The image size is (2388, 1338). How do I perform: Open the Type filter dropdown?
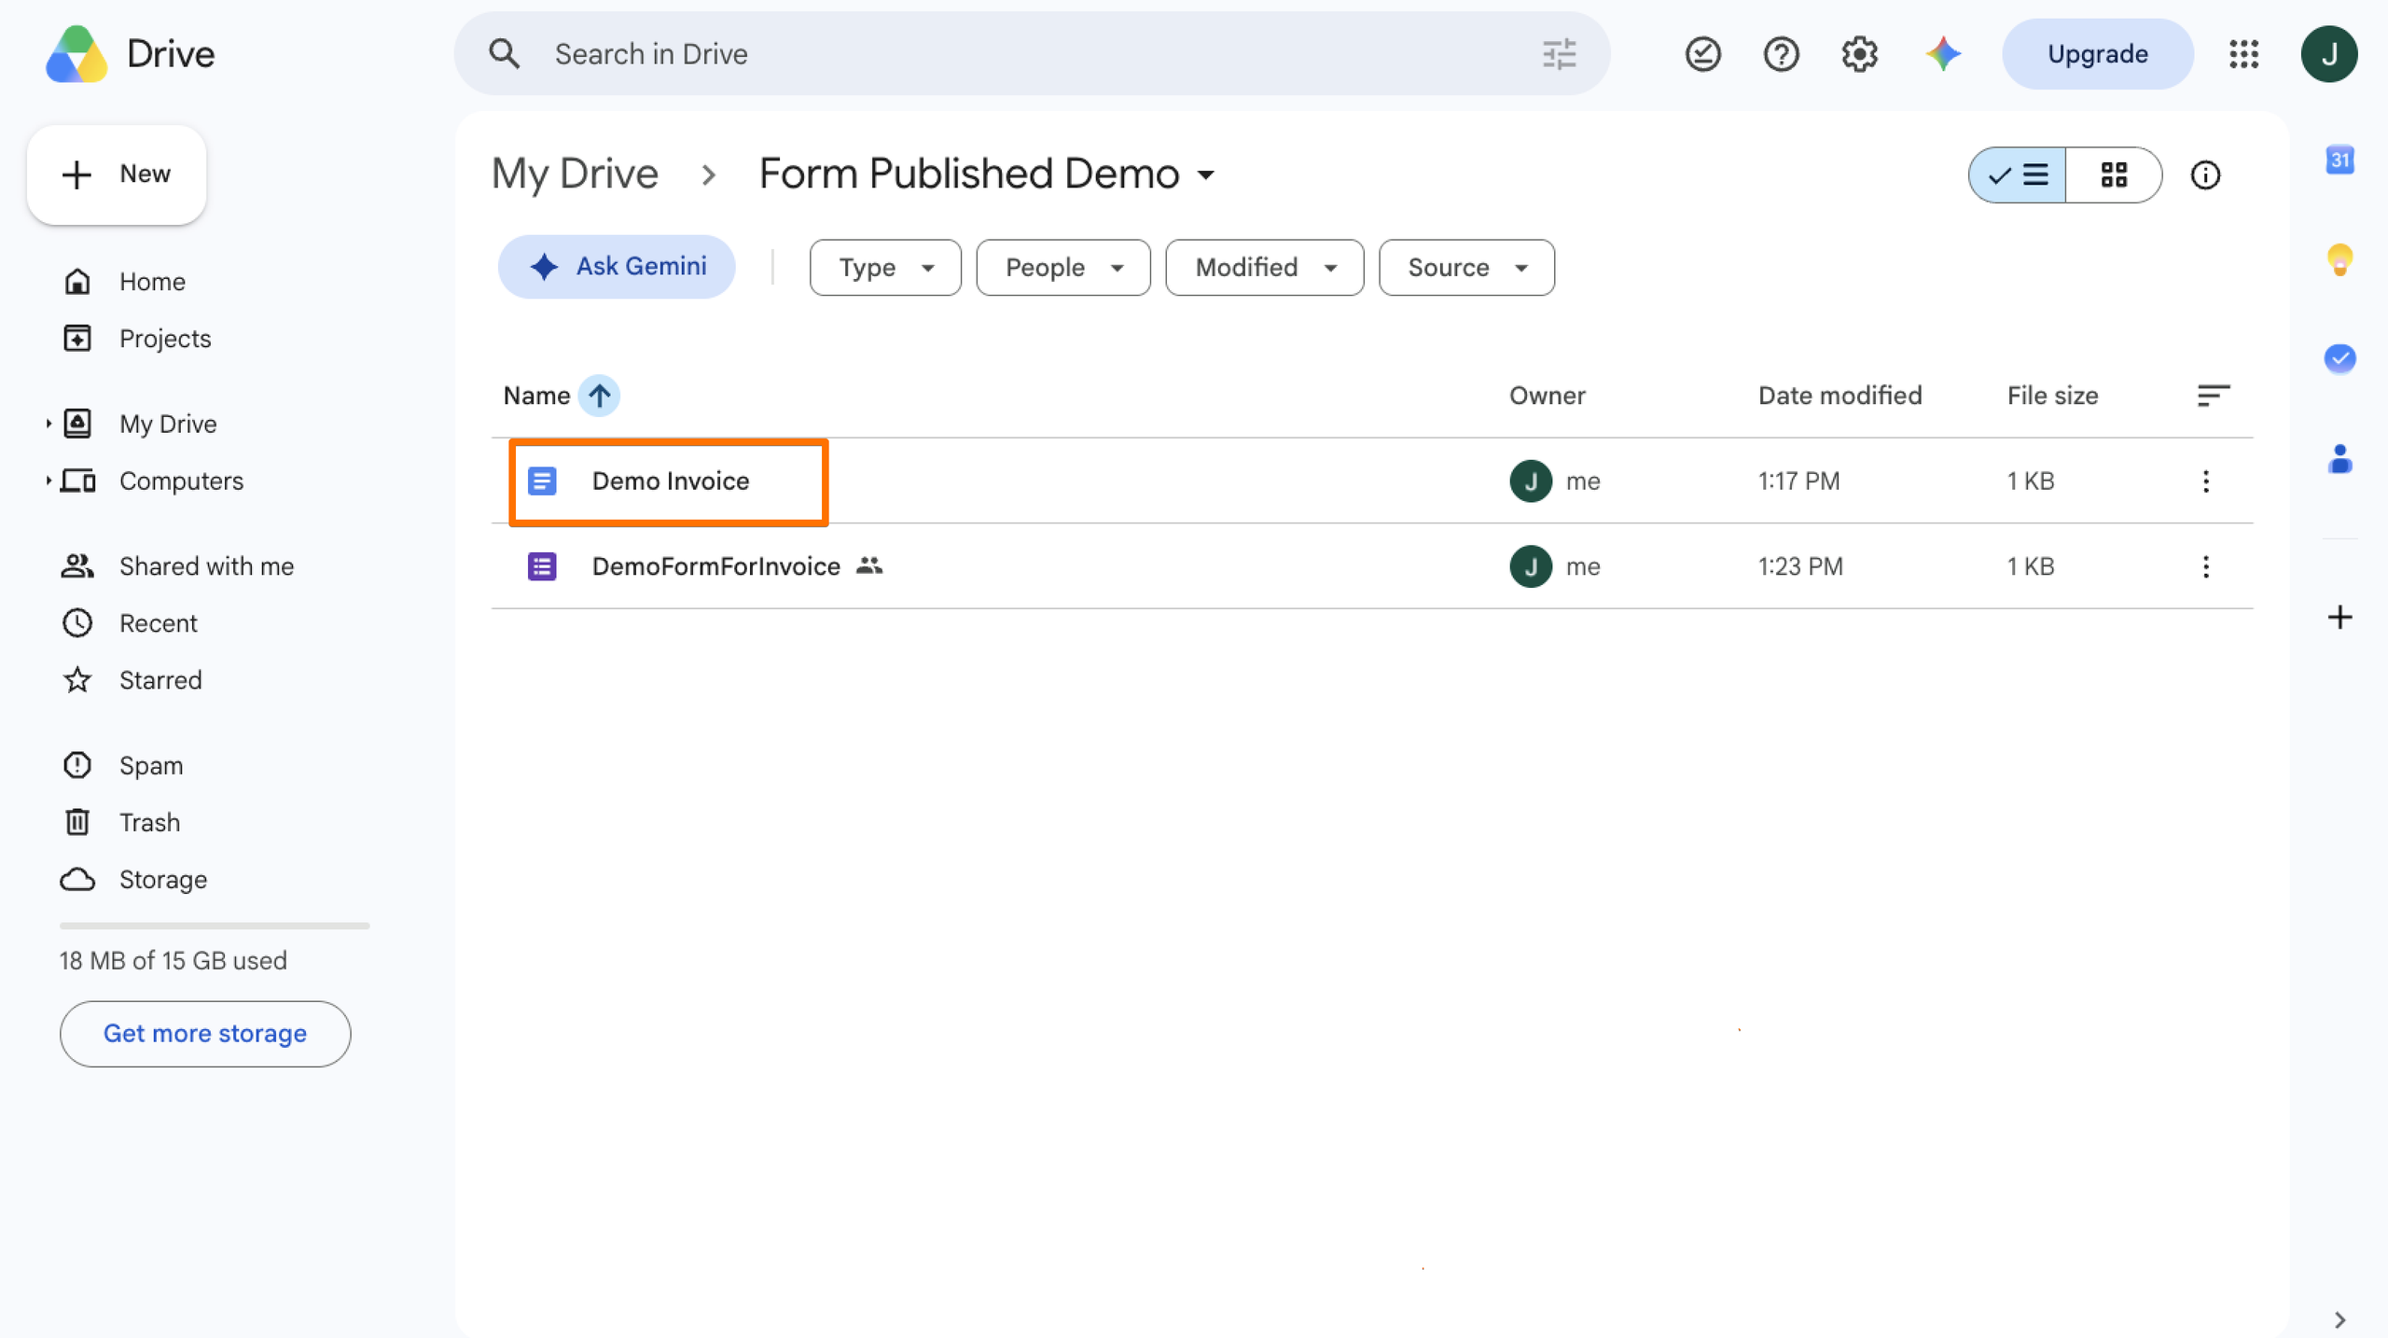tap(885, 268)
